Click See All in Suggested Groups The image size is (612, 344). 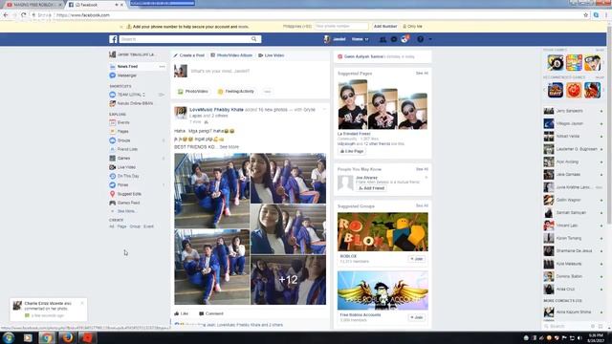pyautogui.click(x=422, y=205)
